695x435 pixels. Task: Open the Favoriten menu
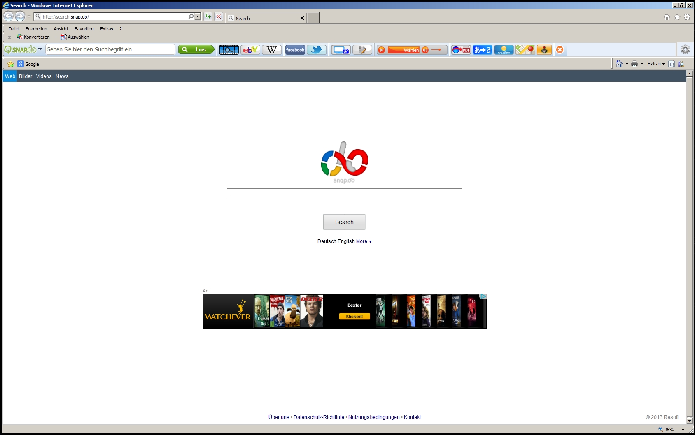click(x=84, y=29)
